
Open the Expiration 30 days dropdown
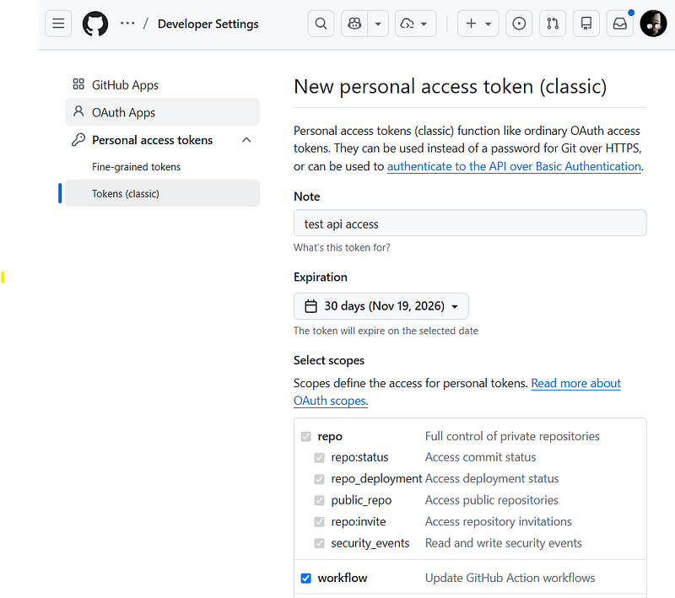coord(381,306)
